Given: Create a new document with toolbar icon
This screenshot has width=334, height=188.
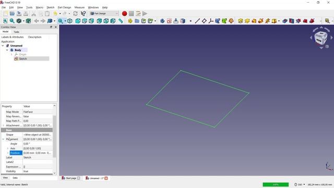Looking at the screenshot, I should 6,14.
